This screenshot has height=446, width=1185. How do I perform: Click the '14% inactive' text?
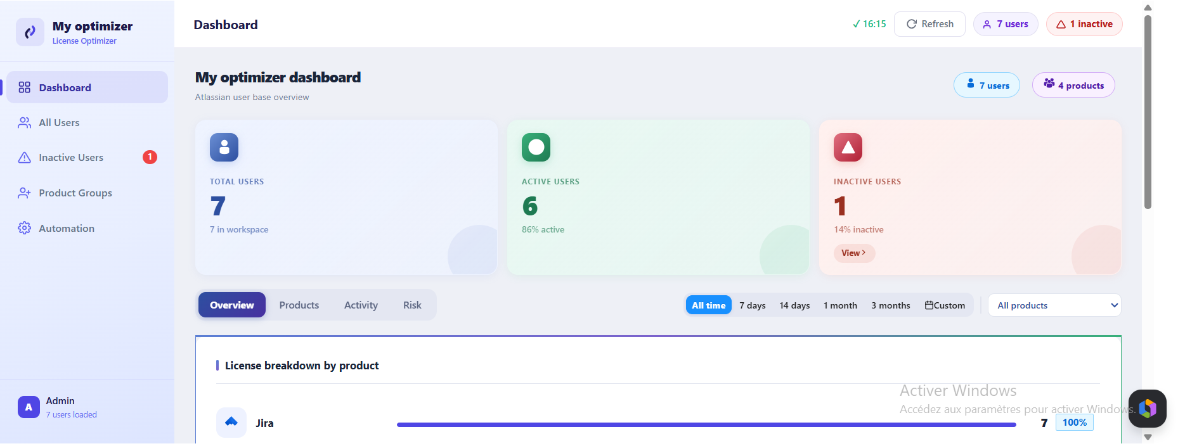(858, 229)
